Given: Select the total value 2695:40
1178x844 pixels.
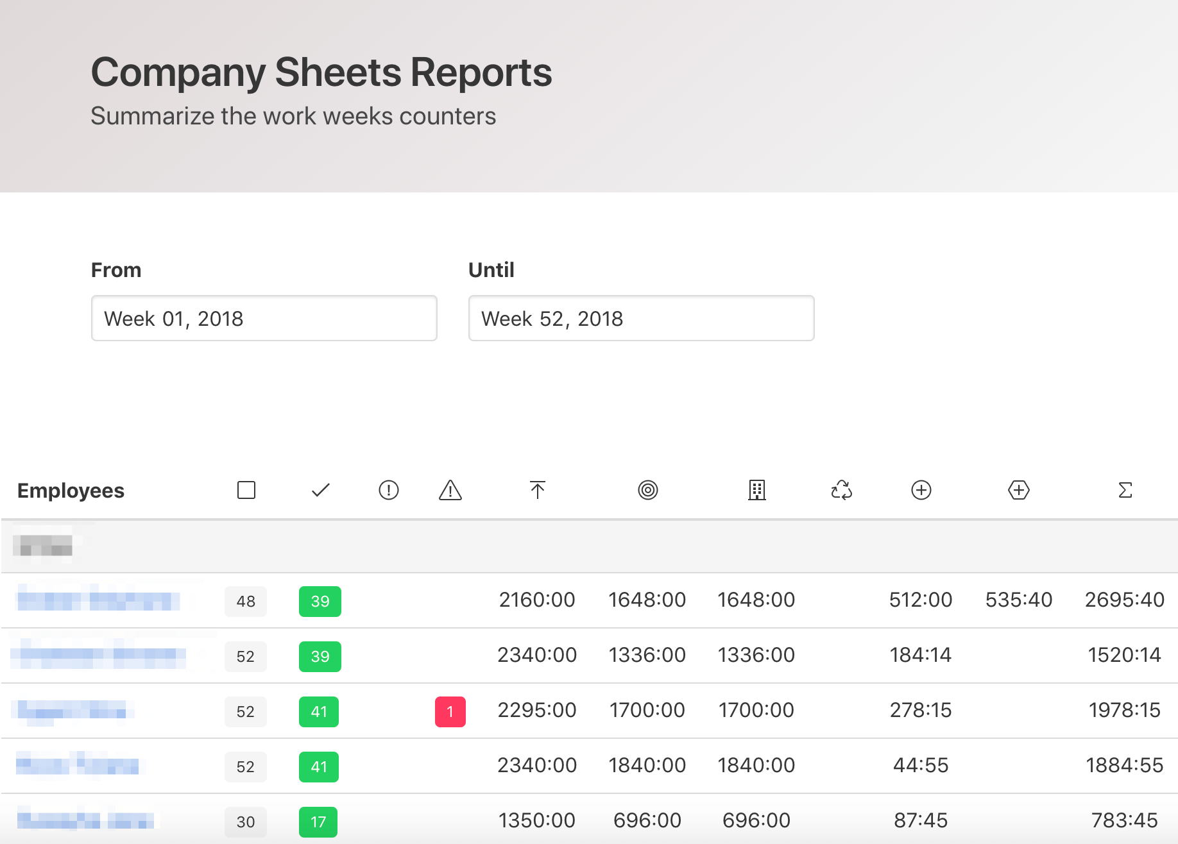Looking at the screenshot, I should coord(1125,600).
